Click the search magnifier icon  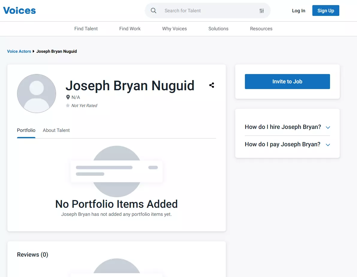(153, 10)
